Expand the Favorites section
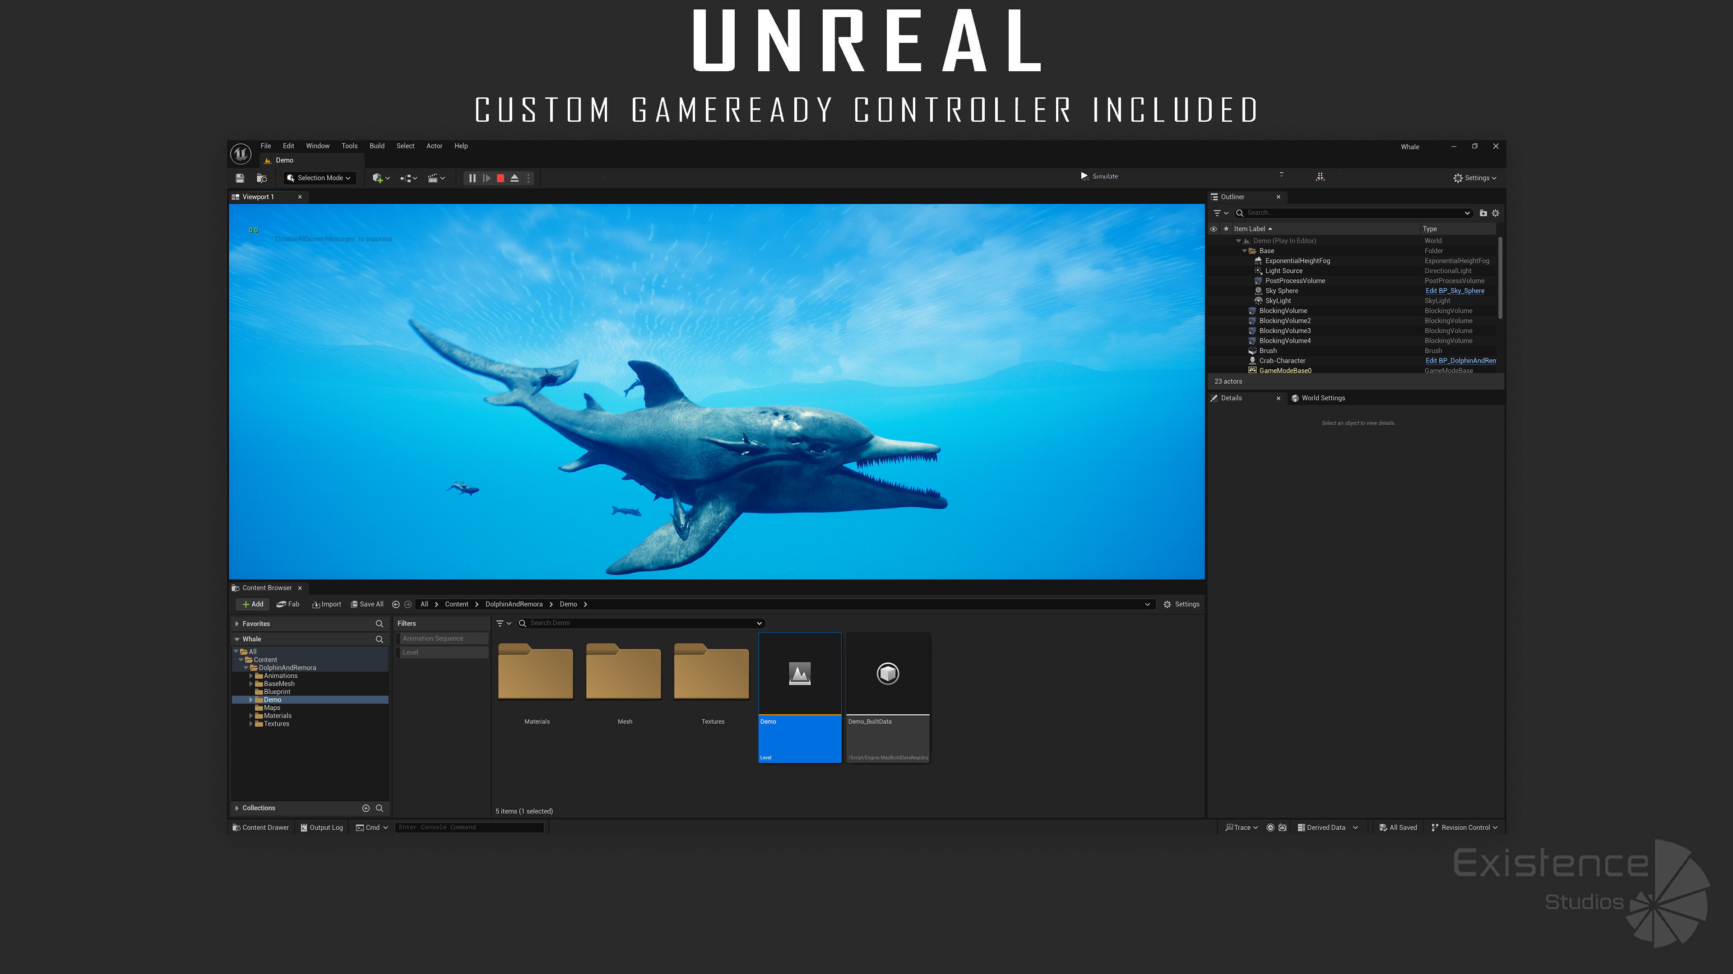The image size is (1733, 974). coord(237,624)
